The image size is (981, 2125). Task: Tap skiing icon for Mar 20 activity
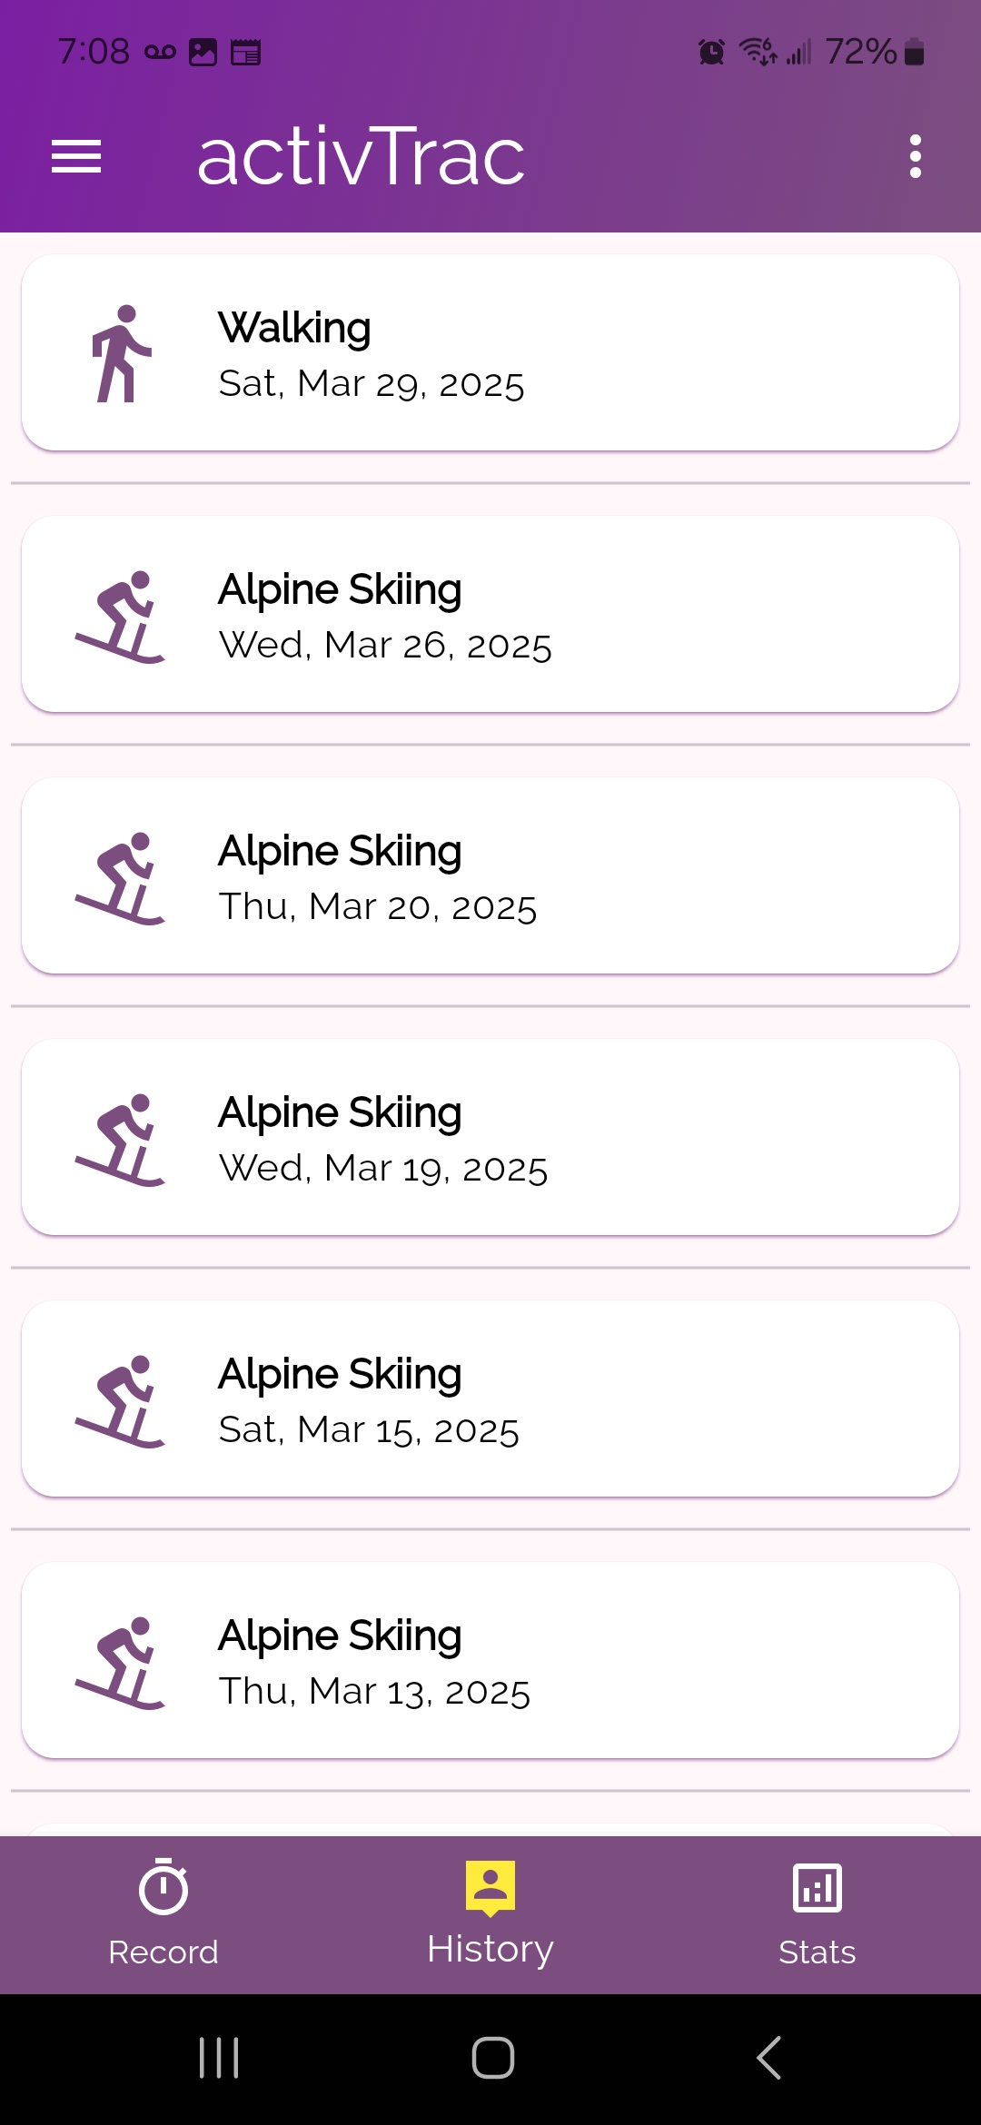coord(120,877)
